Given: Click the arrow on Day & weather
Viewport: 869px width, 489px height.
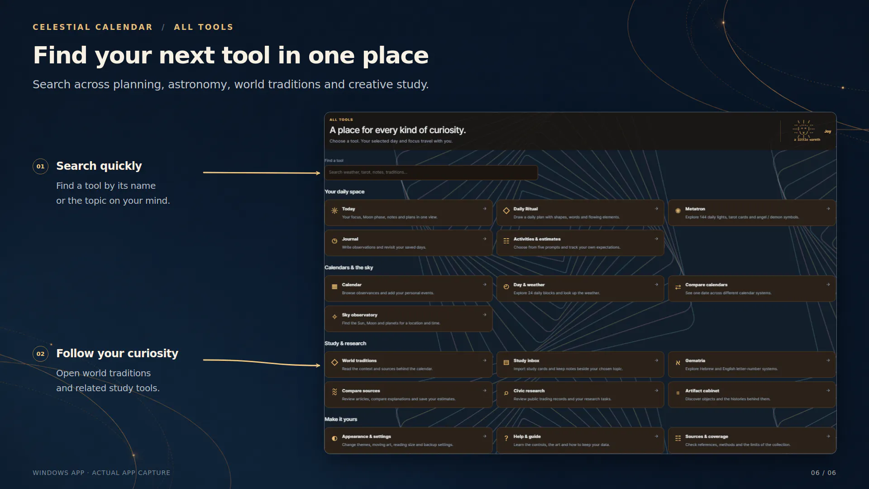Looking at the screenshot, I should (656, 285).
